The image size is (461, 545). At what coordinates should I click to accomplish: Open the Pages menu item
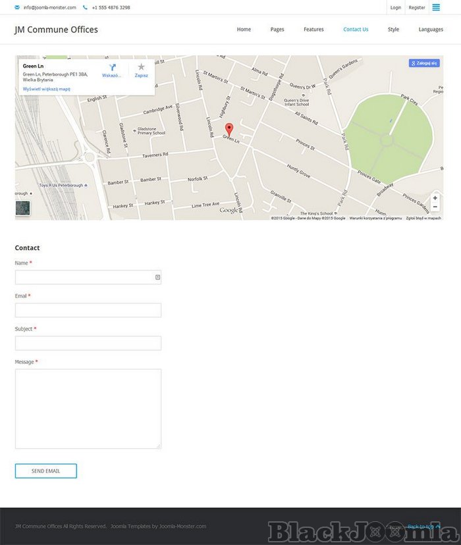pos(277,30)
